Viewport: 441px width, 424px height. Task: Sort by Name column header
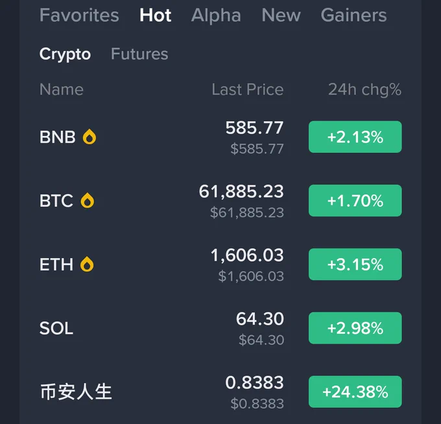click(62, 89)
